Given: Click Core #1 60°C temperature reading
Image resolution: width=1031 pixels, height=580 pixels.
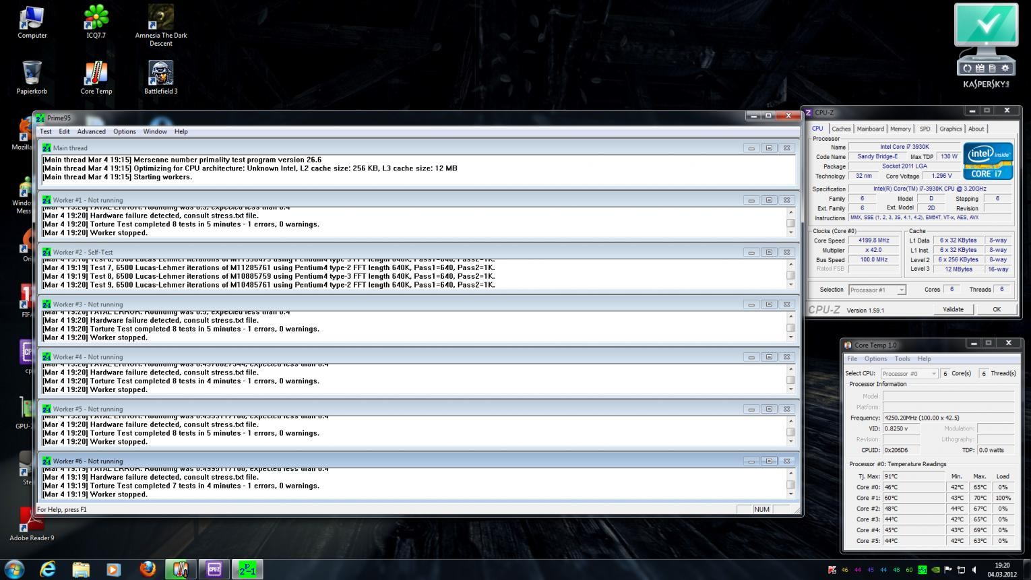Looking at the screenshot, I should (x=914, y=498).
